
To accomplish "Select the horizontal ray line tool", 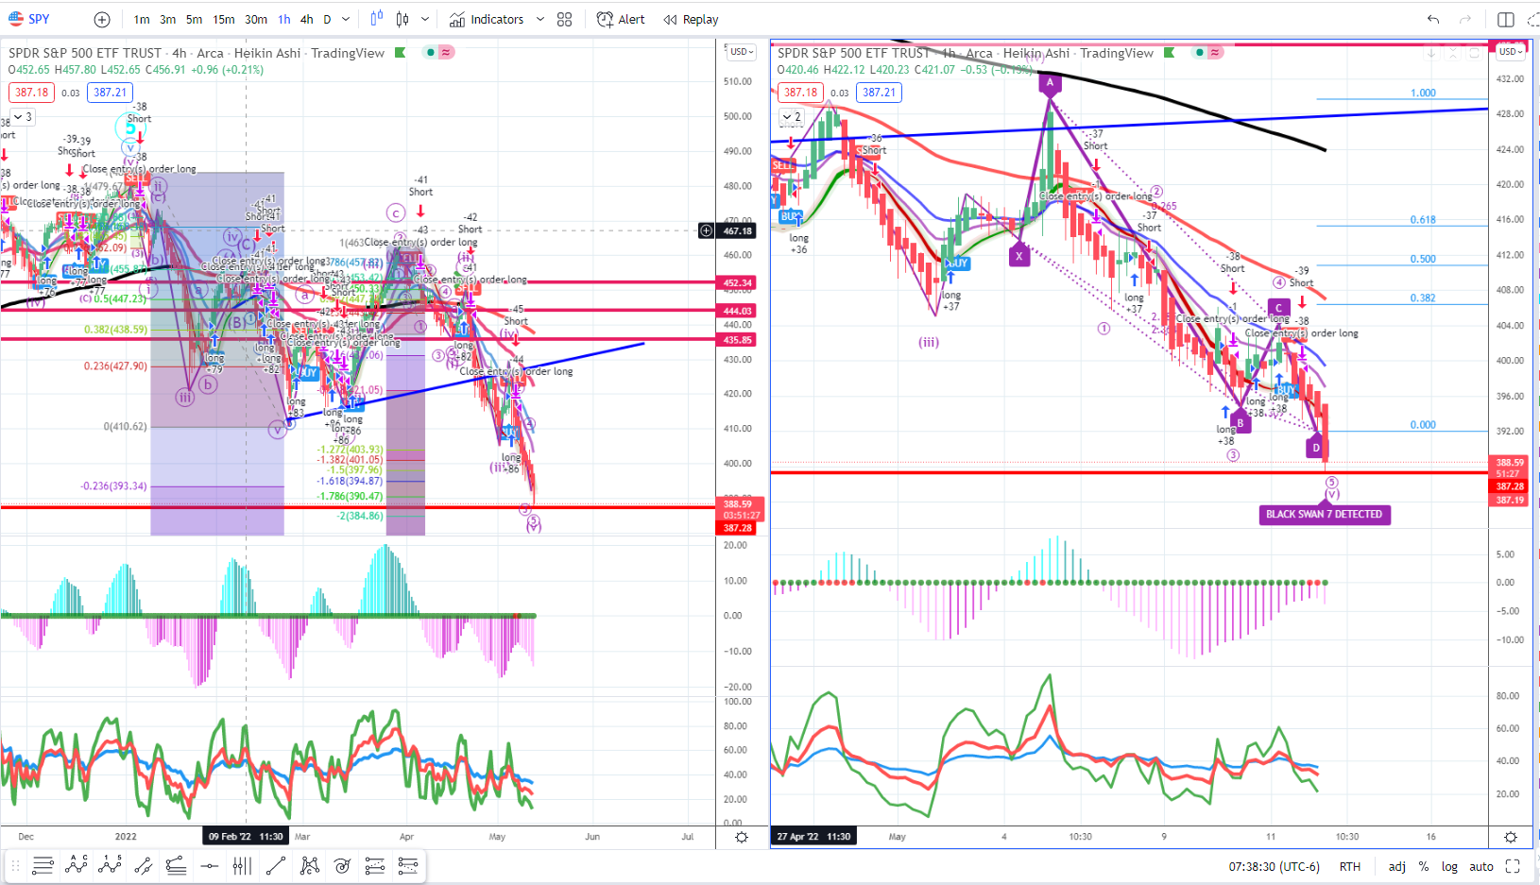I will coord(209,865).
